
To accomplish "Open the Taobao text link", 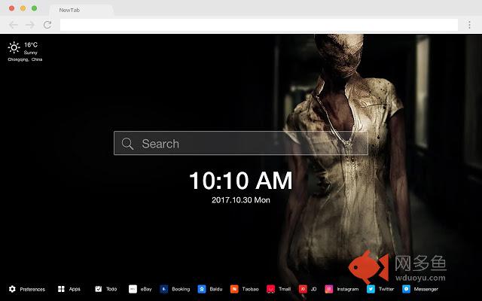I will (250, 289).
